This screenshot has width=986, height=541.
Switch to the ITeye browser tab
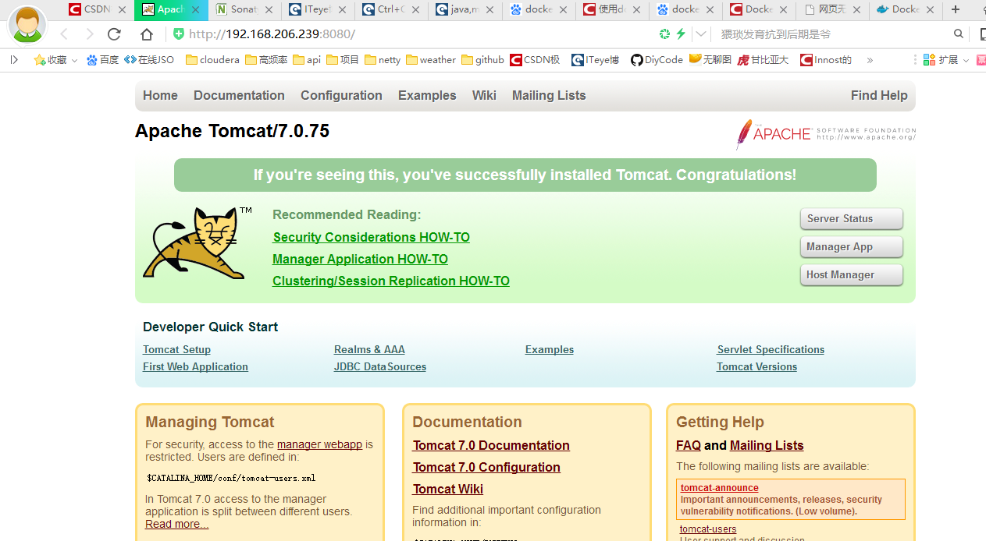(319, 9)
